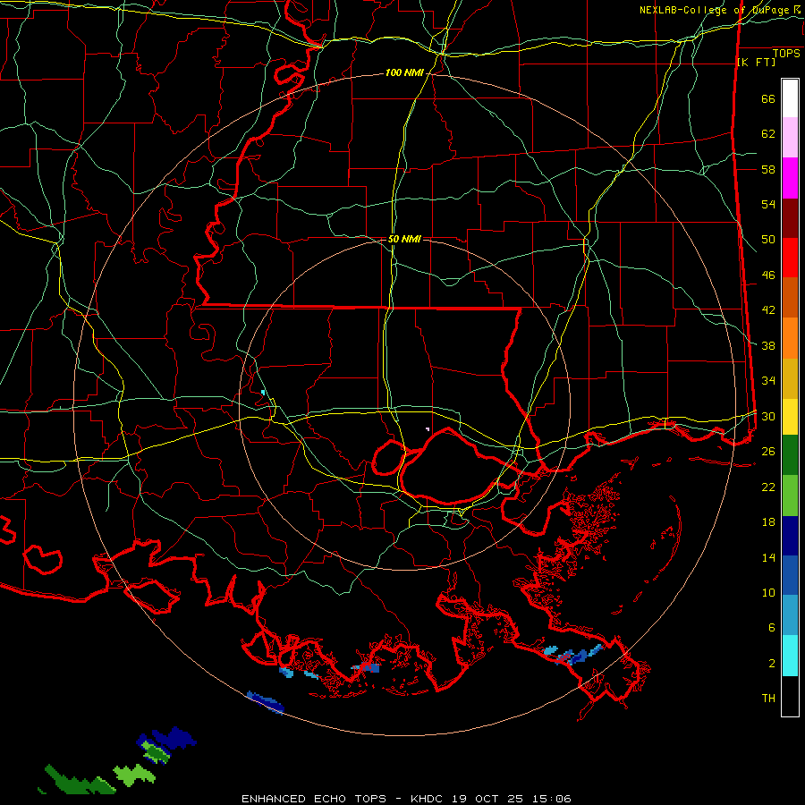Click the '54' legend value
Viewport: 805px width, 805px height.
pos(768,204)
